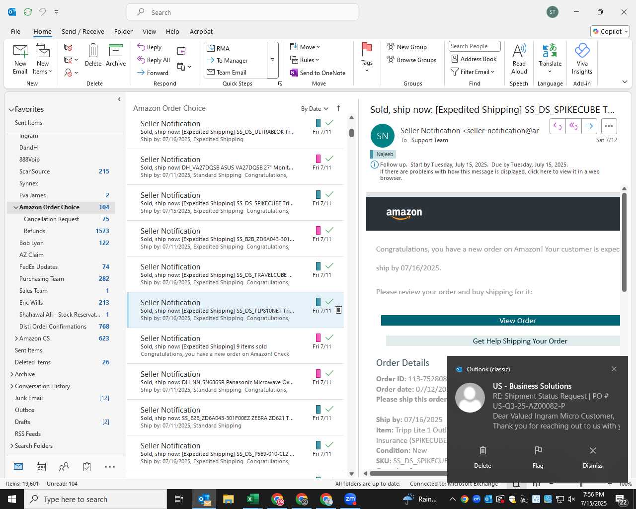Image resolution: width=636 pixels, height=509 pixels.
Task: Switch to the Send / Receive tab
Action: (83, 31)
